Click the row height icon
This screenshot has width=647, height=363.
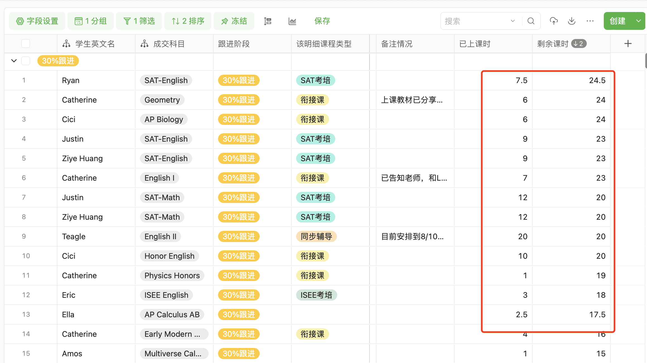(267, 21)
